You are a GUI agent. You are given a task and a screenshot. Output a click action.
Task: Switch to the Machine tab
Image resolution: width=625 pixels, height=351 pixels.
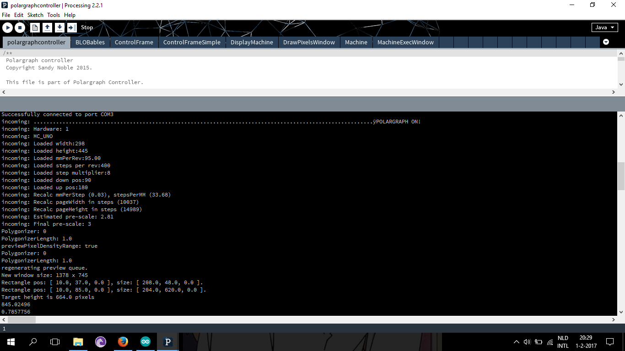click(x=356, y=43)
